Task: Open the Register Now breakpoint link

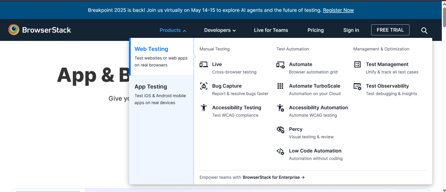Action: [338, 10]
